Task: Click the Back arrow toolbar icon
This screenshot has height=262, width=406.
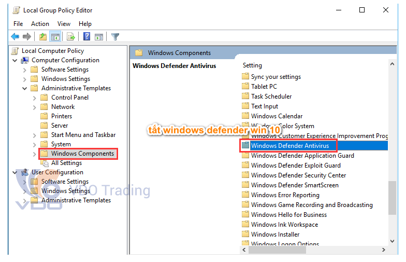Action: [15, 36]
